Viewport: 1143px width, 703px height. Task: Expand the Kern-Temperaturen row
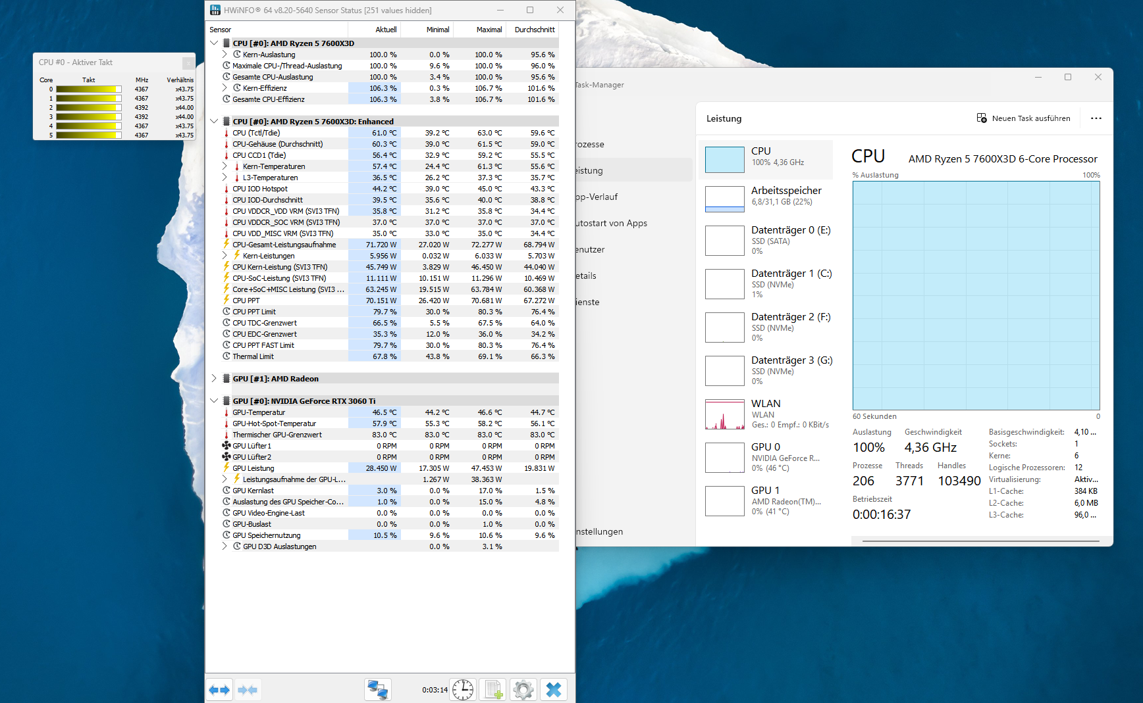225,166
